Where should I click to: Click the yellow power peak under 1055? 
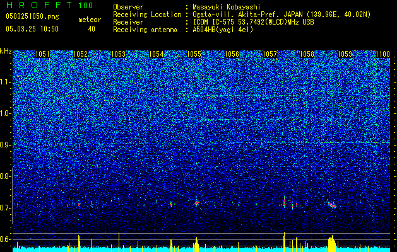(196, 244)
